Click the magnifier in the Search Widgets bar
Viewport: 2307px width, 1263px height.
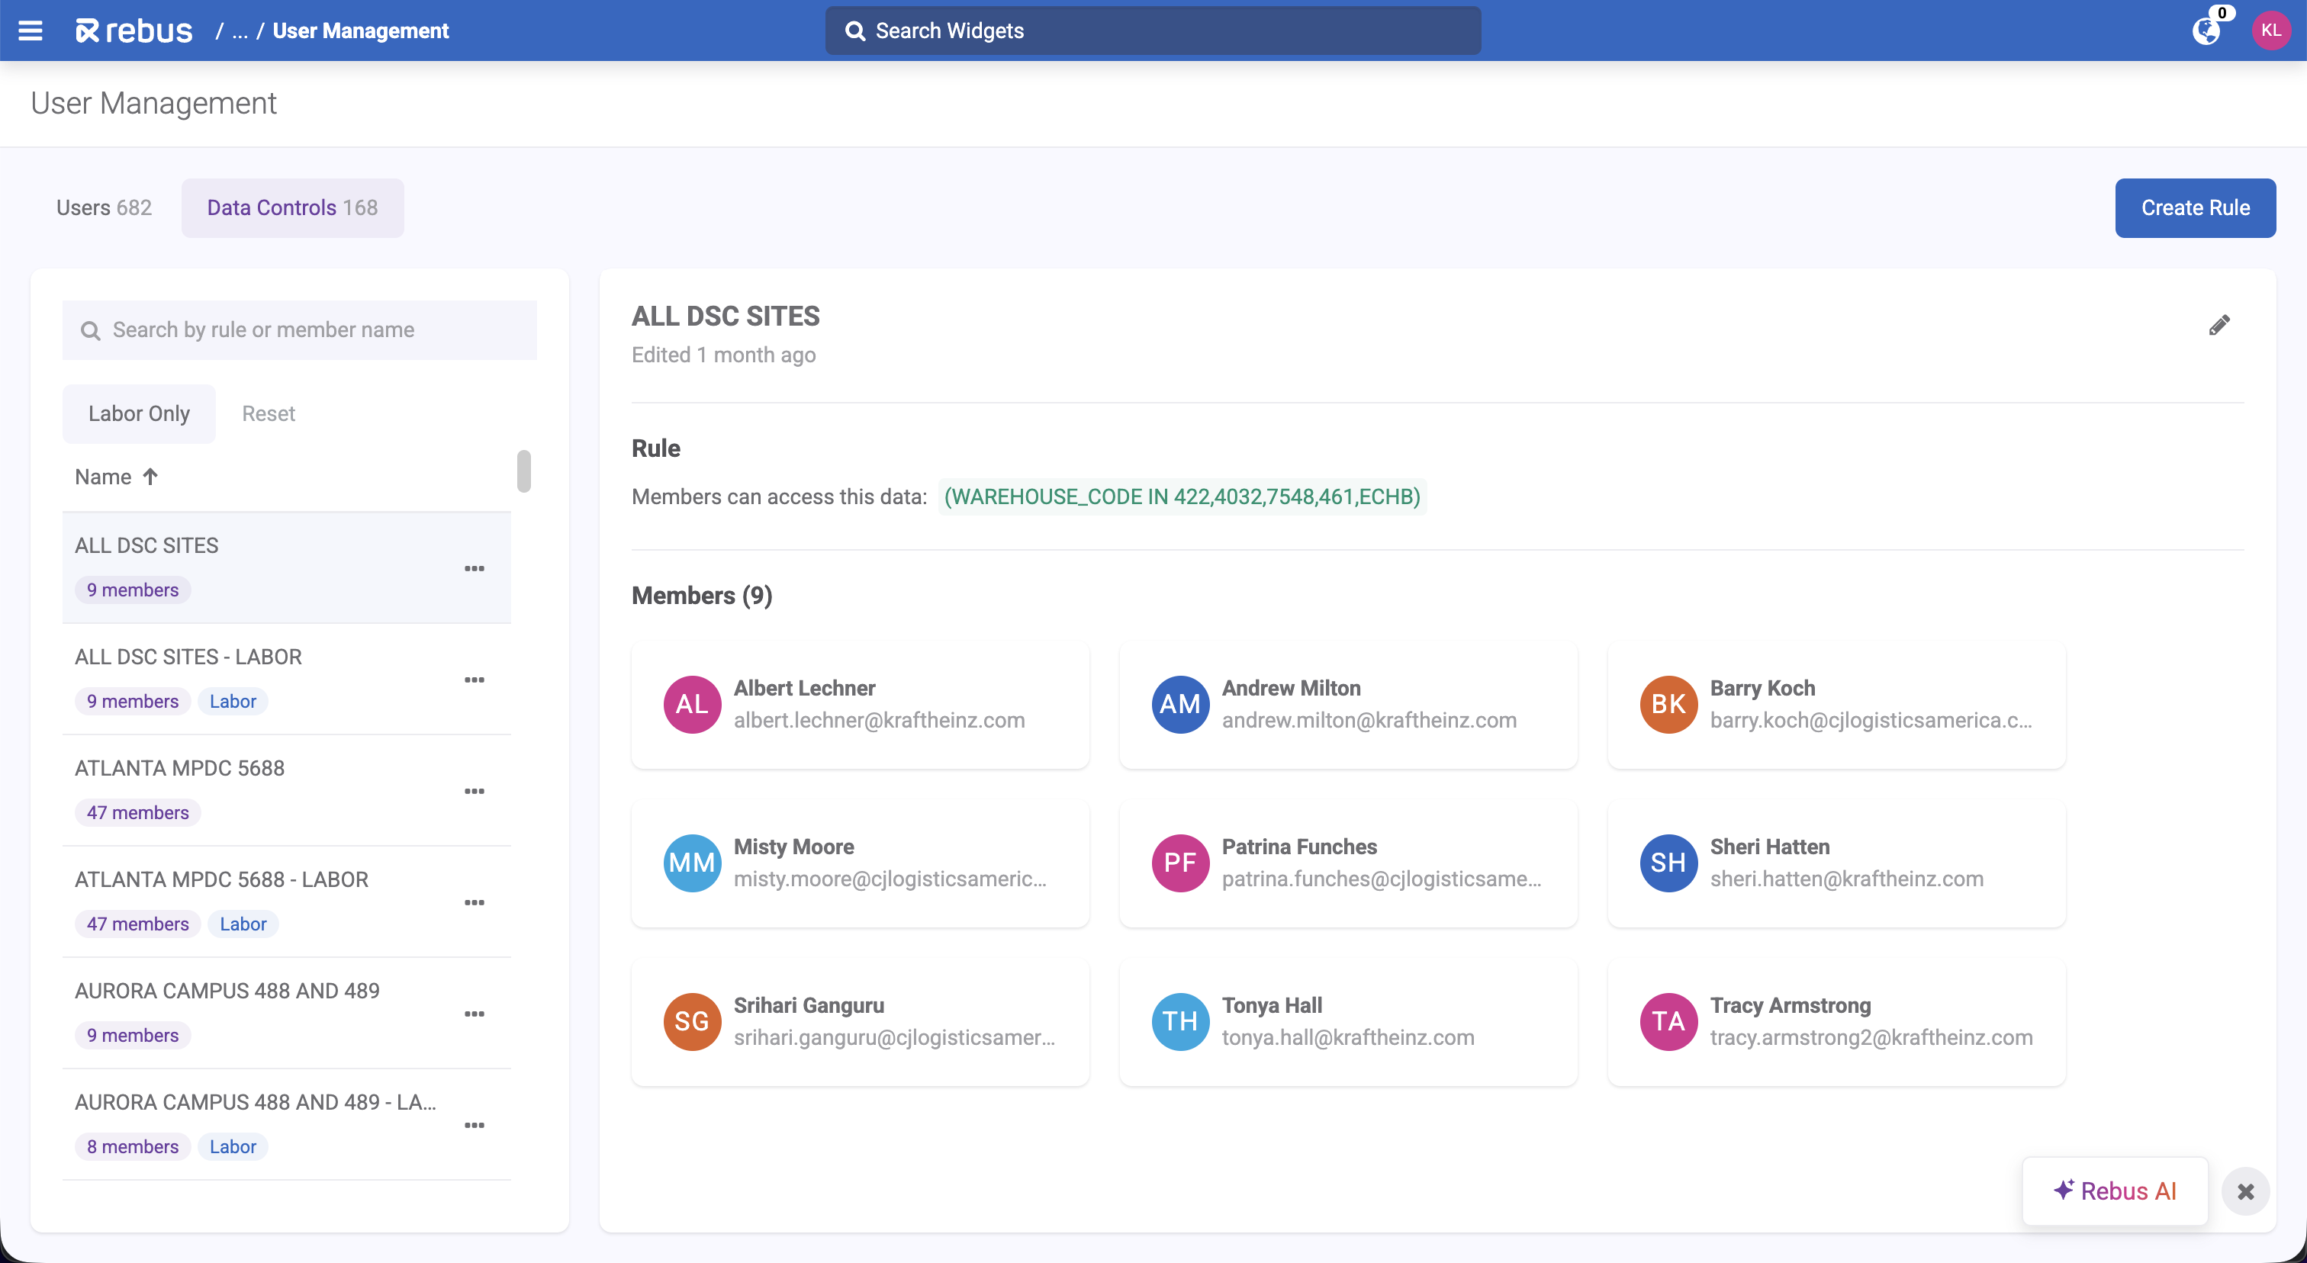(855, 31)
